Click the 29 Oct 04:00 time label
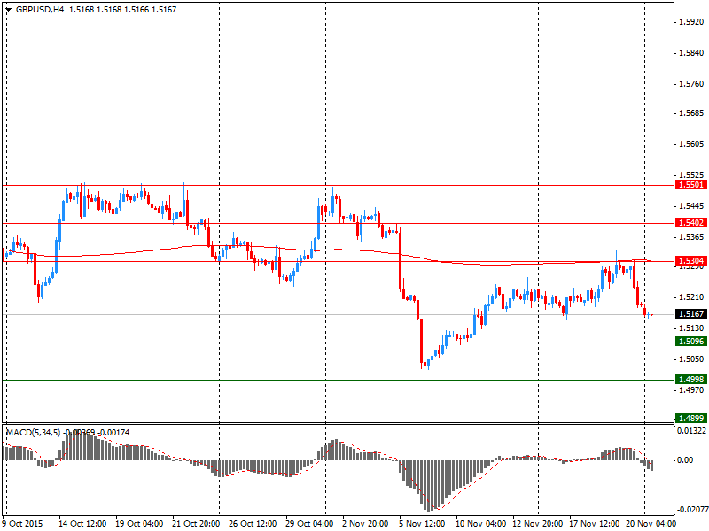 (309, 524)
